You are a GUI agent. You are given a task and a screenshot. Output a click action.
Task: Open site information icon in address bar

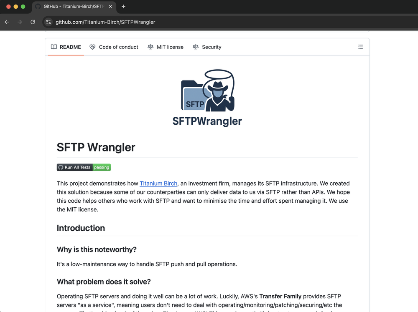pyautogui.click(x=48, y=22)
